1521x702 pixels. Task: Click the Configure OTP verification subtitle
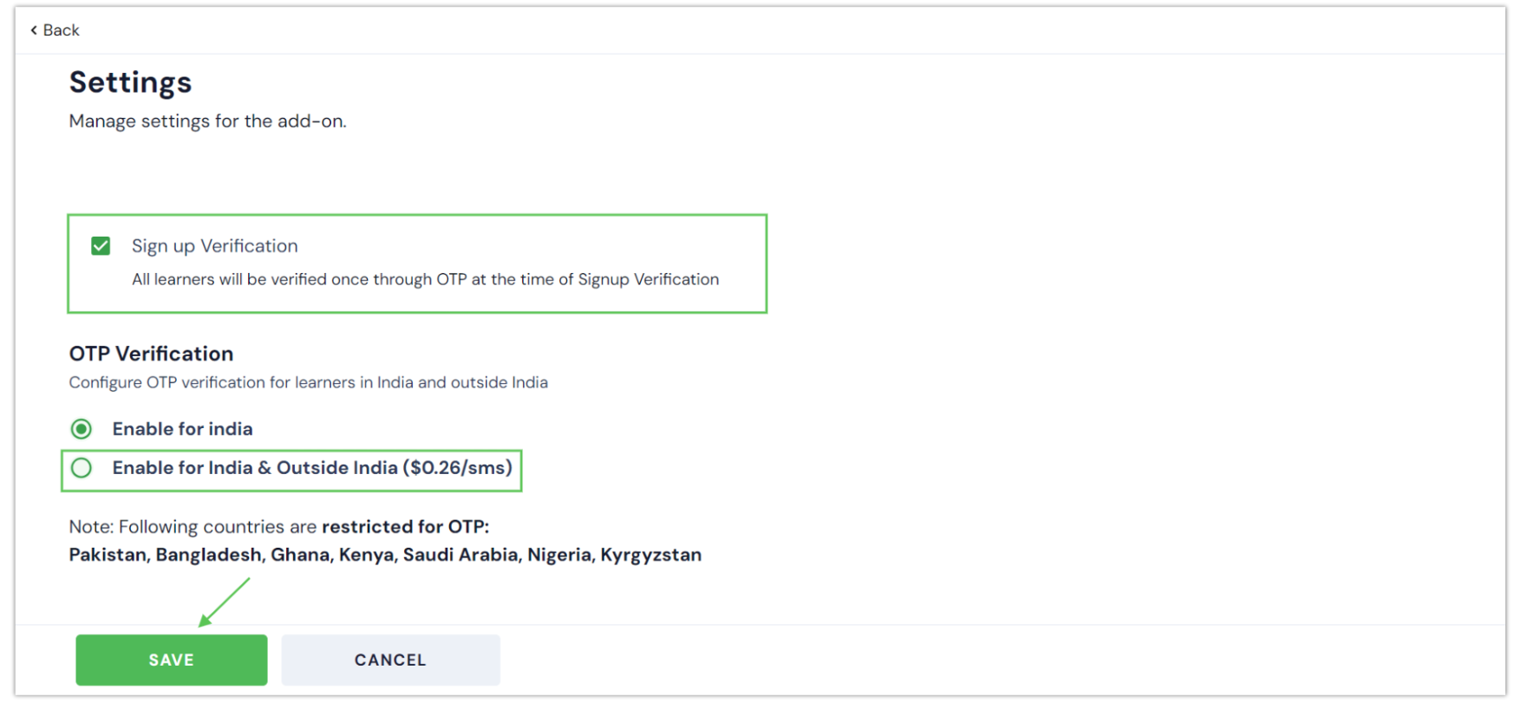point(309,382)
